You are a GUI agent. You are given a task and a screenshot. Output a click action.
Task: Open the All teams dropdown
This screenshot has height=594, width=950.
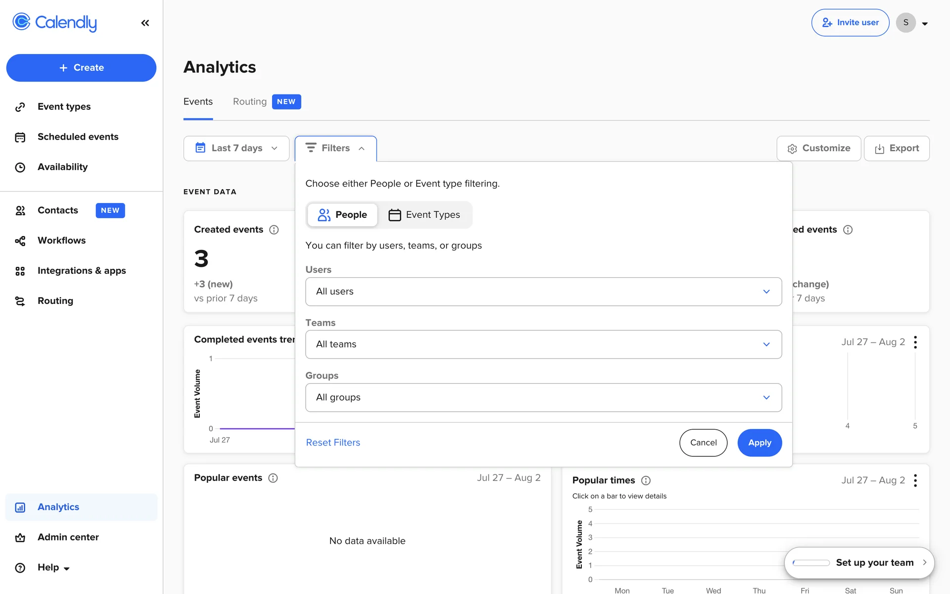pyautogui.click(x=543, y=345)
